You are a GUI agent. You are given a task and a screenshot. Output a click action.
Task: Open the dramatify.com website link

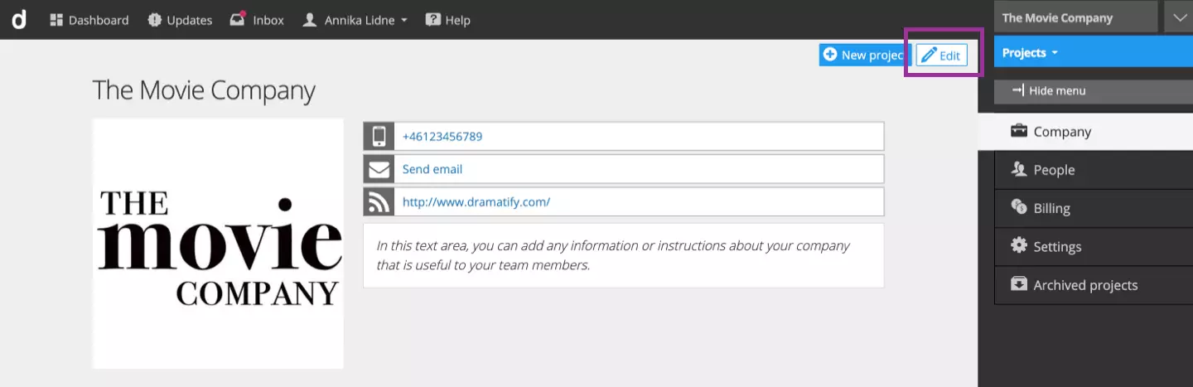pyautogui.click(x=476, y=201)
